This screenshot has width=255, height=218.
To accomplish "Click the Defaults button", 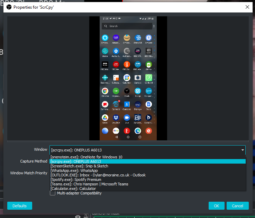I will [x=20, y=206].
